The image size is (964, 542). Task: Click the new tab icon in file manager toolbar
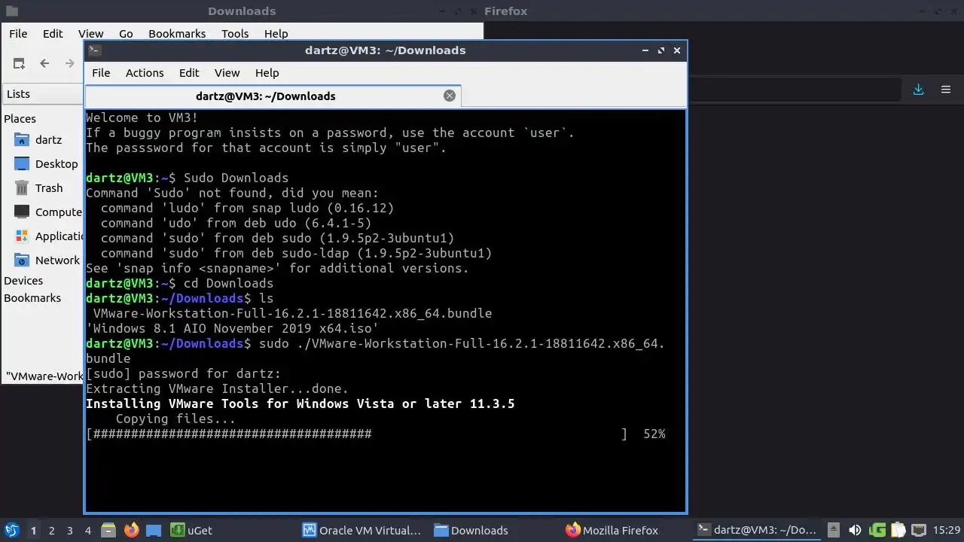[x=19, y=64]
